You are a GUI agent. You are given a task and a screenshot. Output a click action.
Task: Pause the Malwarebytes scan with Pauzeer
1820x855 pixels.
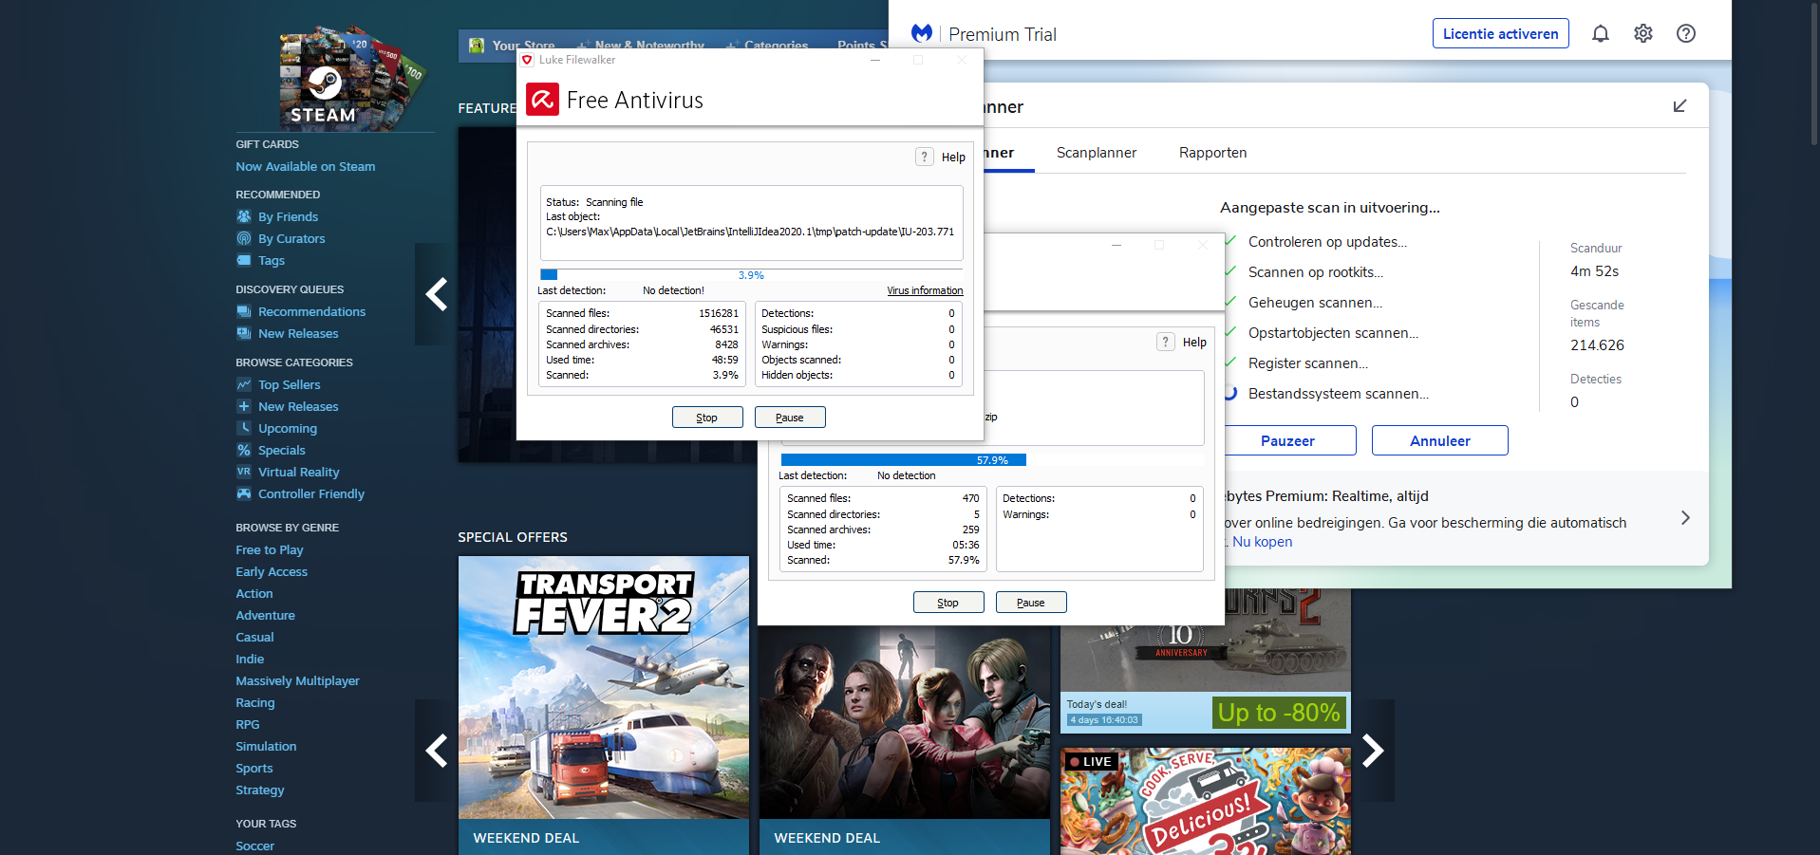click(1287, 441)
